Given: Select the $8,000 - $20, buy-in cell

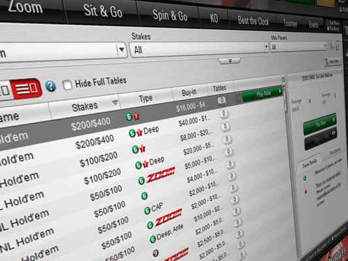Looking at the screenshot, I should [x=196, y=135].
